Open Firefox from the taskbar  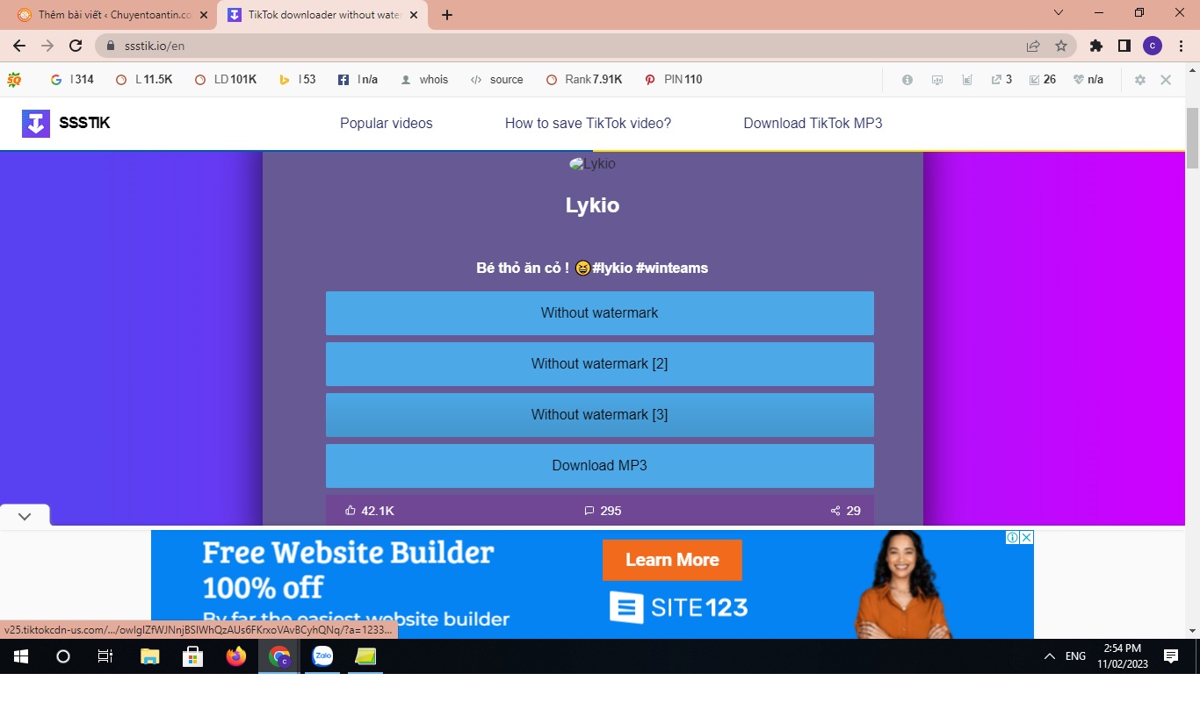[236, 656]
